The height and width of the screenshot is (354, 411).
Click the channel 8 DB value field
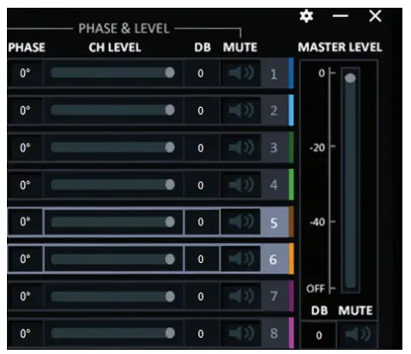(x=202, y=333)
